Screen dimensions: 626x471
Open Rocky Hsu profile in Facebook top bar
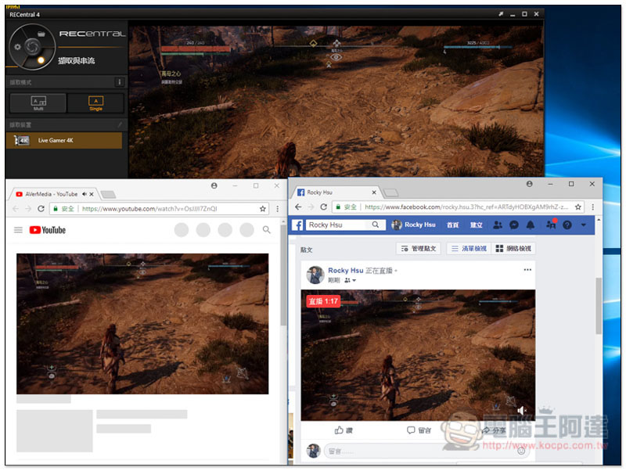pos(413,225)
